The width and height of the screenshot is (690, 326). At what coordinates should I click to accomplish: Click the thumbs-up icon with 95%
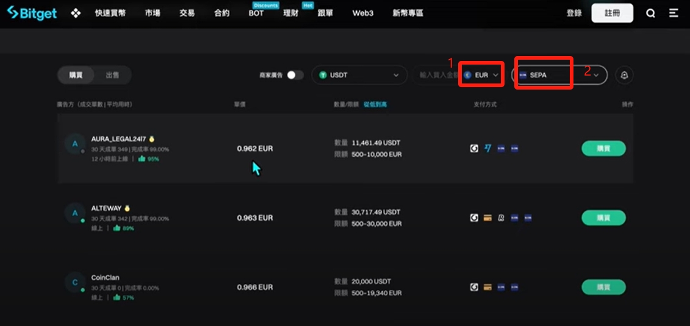click(142, 159)
